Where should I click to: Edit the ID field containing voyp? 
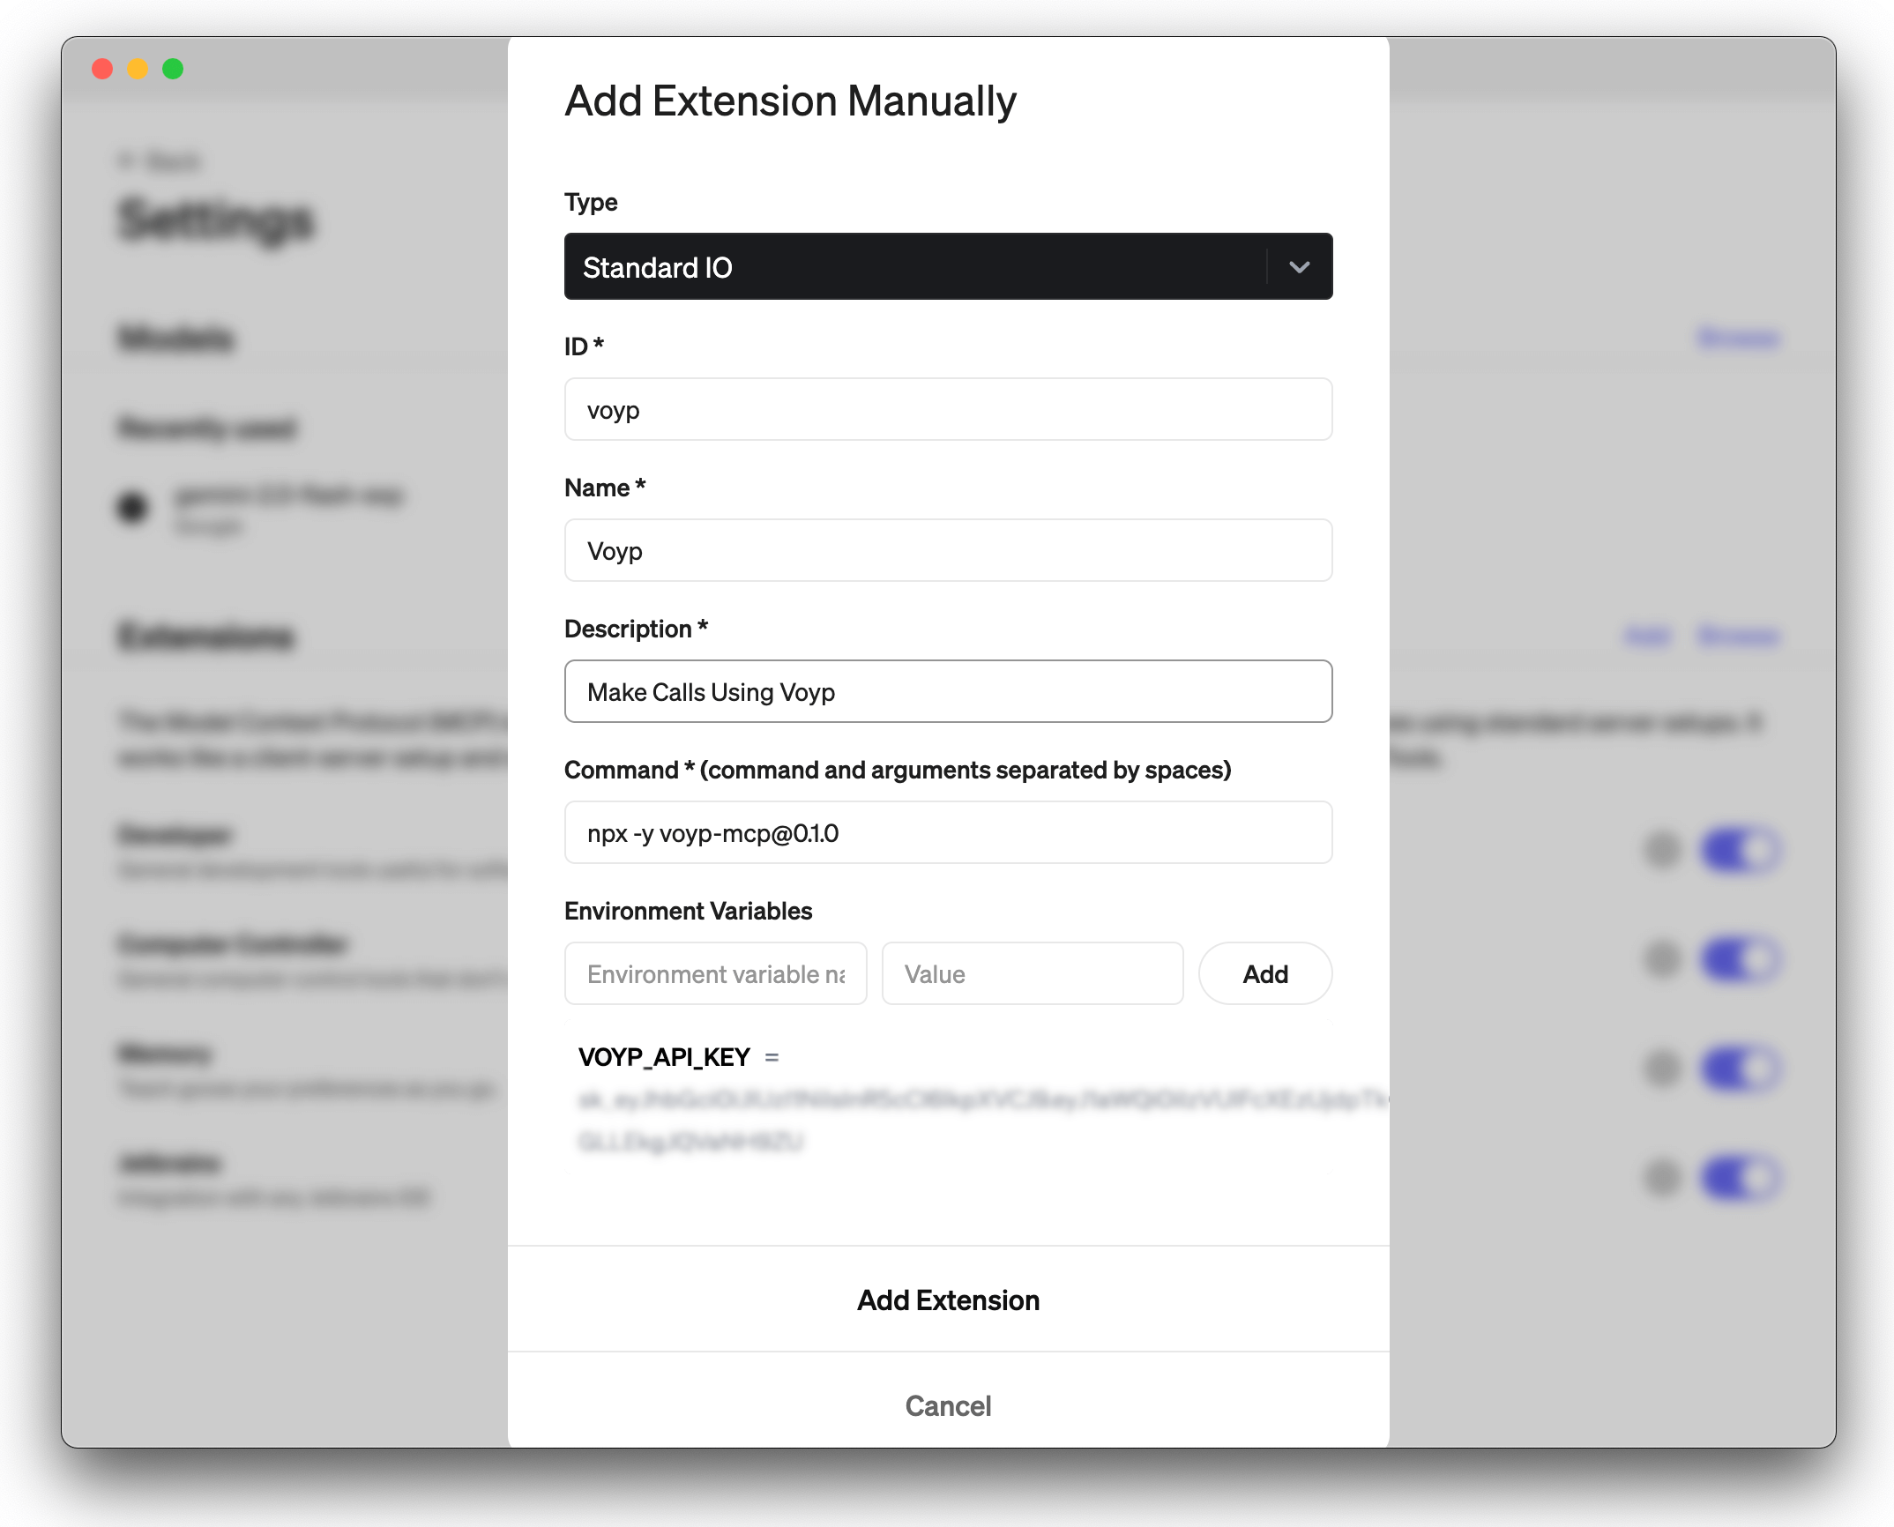[x=947, y=409]
